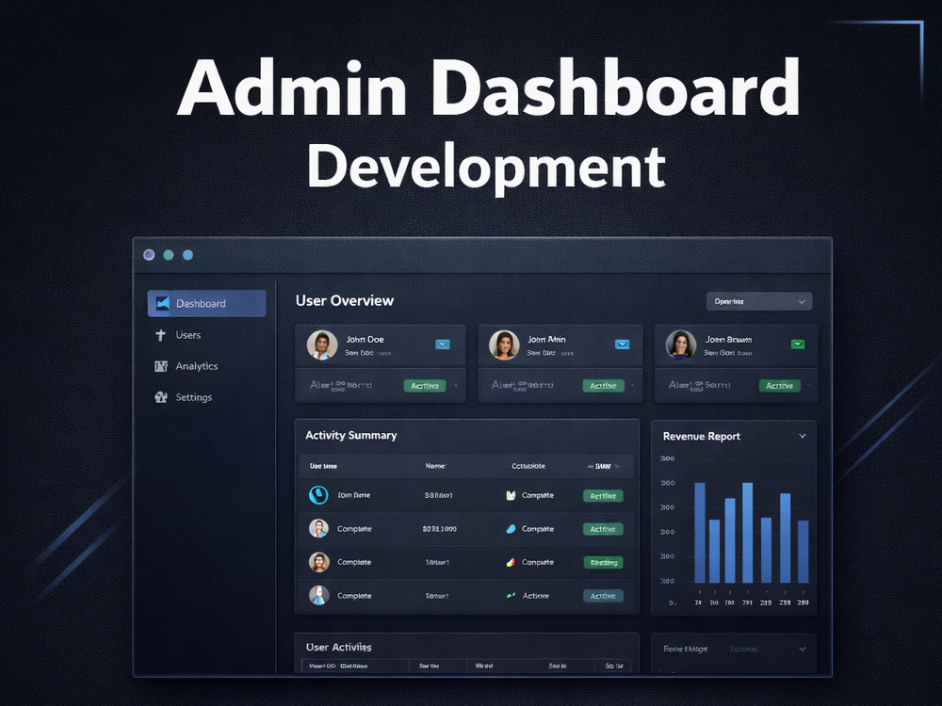Click the Activity Summary heading
The width and height of the screenshot is (942, 706).
pyautogui.click(x=350, y=435)
